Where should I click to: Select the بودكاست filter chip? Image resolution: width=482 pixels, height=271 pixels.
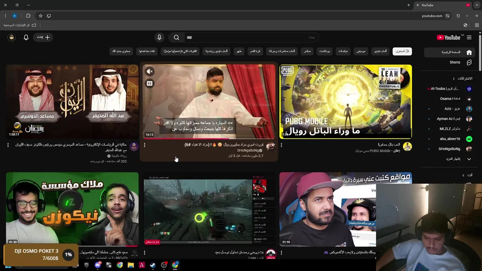(325, 51)
